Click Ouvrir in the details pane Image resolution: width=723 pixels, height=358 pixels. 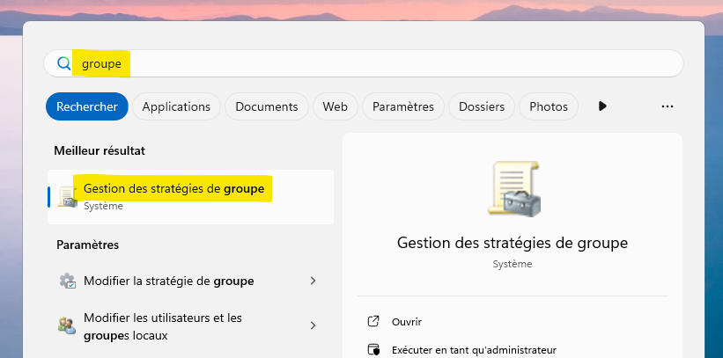point(406,322)
